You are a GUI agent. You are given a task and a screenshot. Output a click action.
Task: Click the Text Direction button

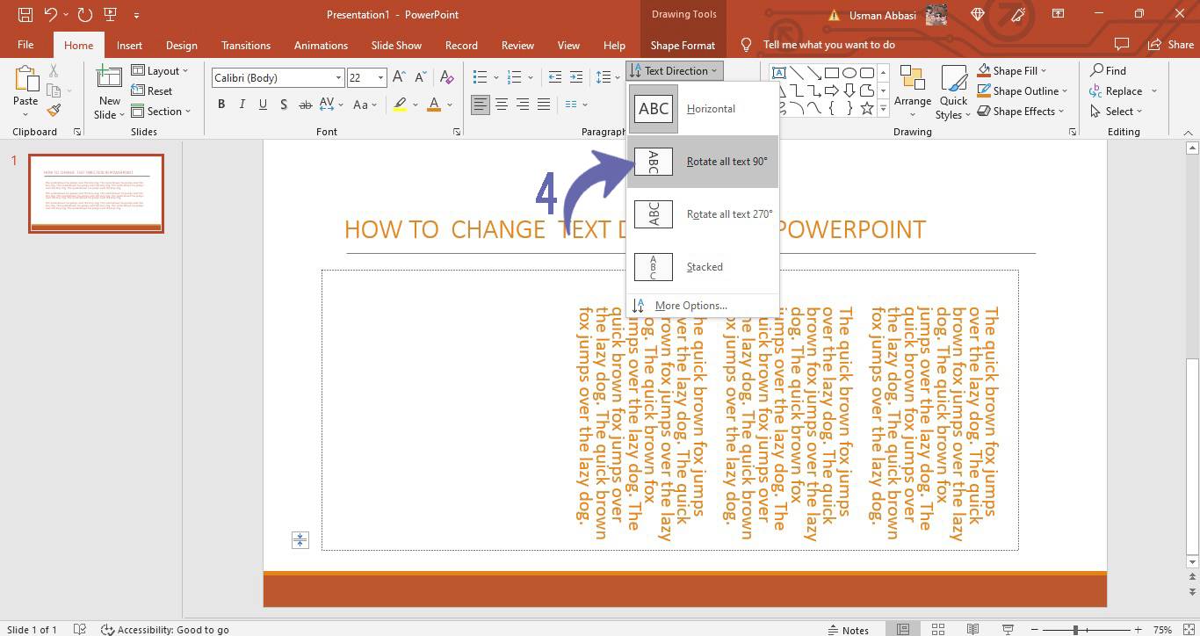click(x=675, y=70)
